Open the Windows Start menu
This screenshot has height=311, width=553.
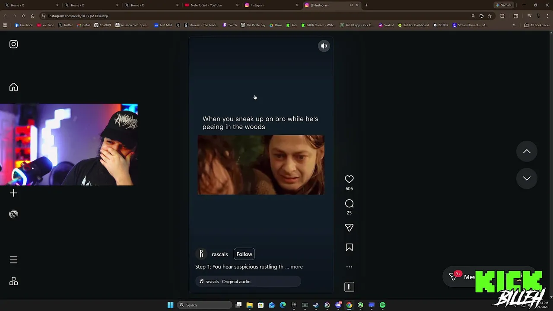[170, 305]
